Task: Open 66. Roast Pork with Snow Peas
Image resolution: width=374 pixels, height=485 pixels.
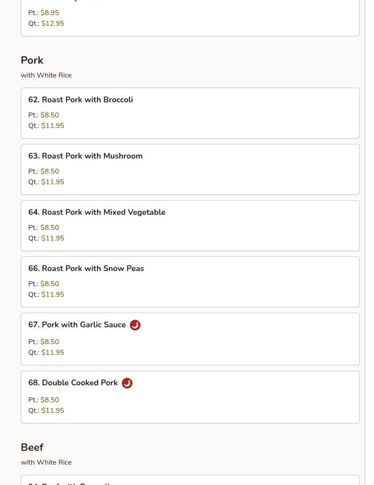Action: [86, 268]
